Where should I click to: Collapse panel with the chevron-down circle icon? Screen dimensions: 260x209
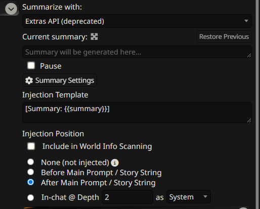click(11, 9)
